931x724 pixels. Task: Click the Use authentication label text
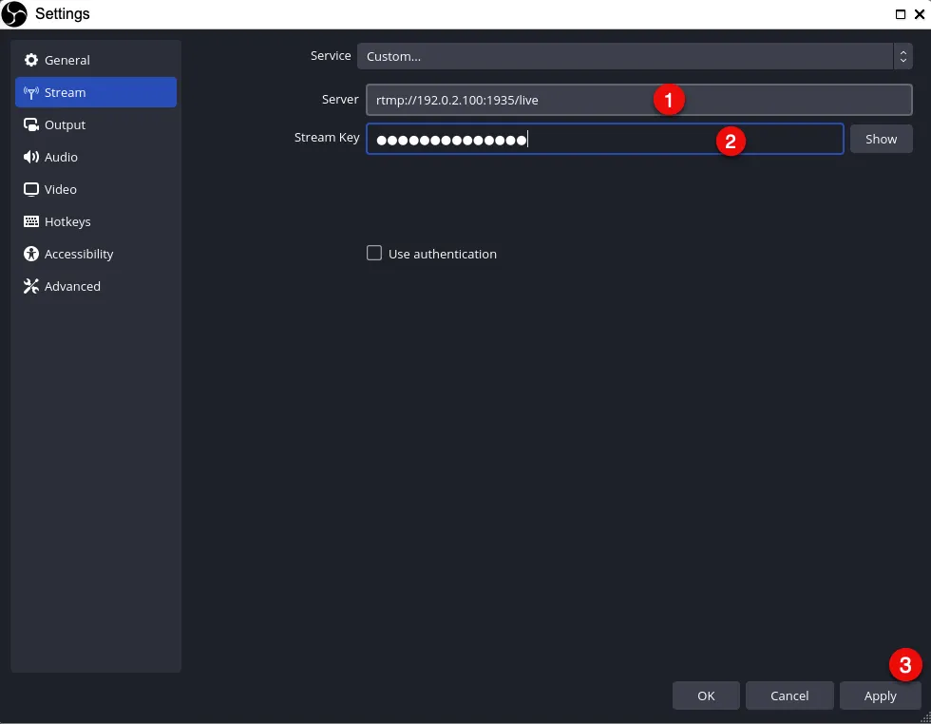[443, 255]
